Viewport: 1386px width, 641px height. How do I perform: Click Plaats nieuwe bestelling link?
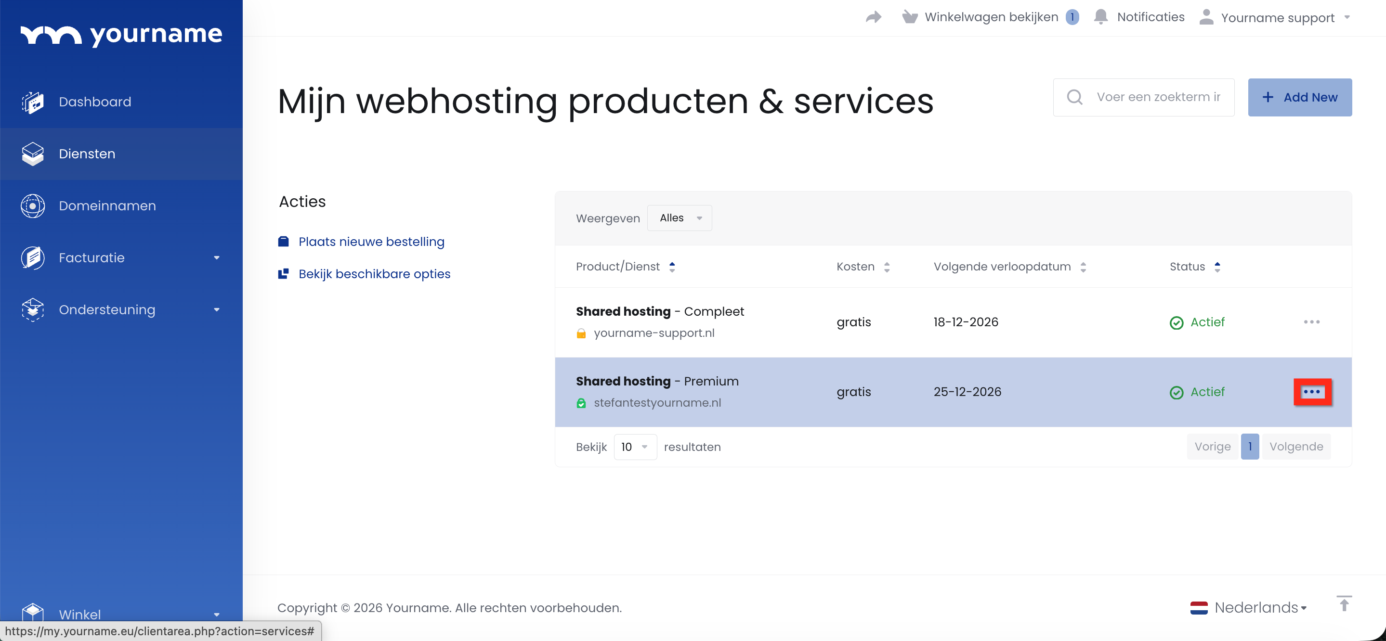click(371, 242)
